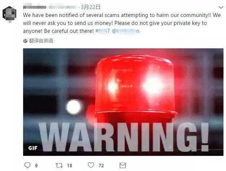226x171 pixels.
Task: Click the globe translate icon
Action: (x=25, y=41)
